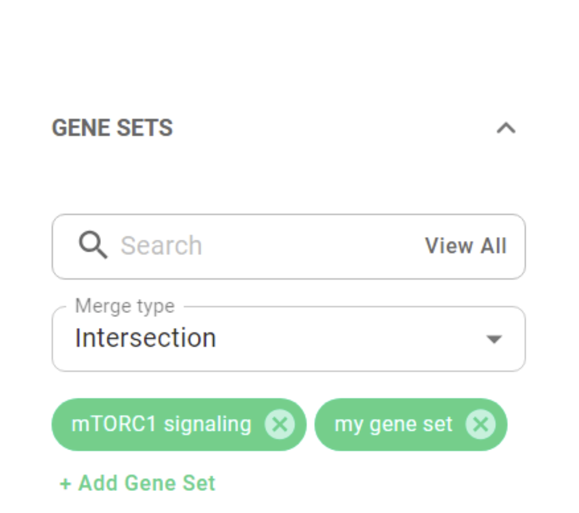Open the Intersection merge type combo box
The width and height of the screenshot is (579, 513).
coord(288,339)
